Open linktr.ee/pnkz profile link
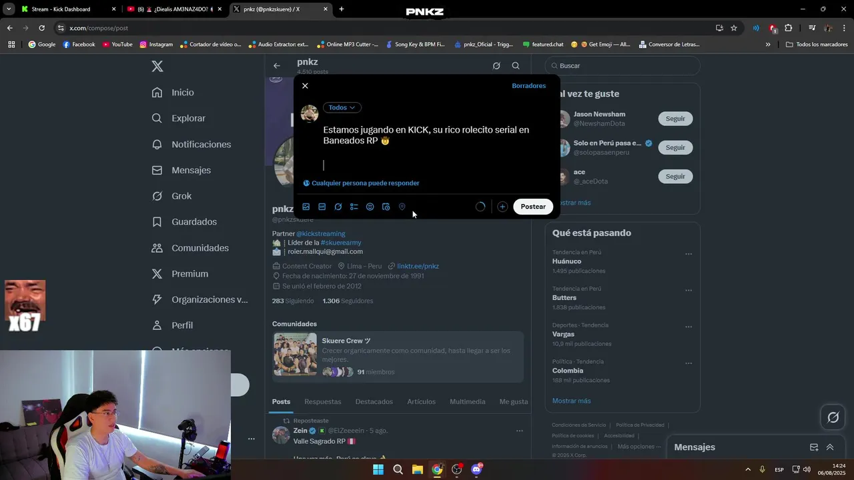The image size is (854, 480). pyautogui.click(x=418, y=266)
